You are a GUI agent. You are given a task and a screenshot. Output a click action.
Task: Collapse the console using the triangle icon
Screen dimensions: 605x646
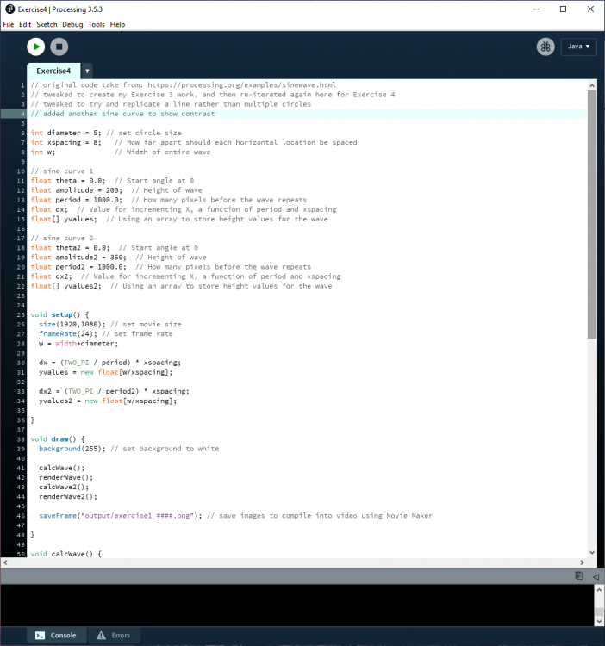tap(595, 575)
